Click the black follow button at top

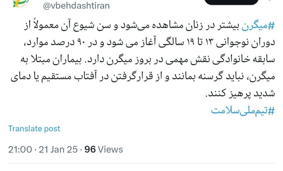coord(231,2)
